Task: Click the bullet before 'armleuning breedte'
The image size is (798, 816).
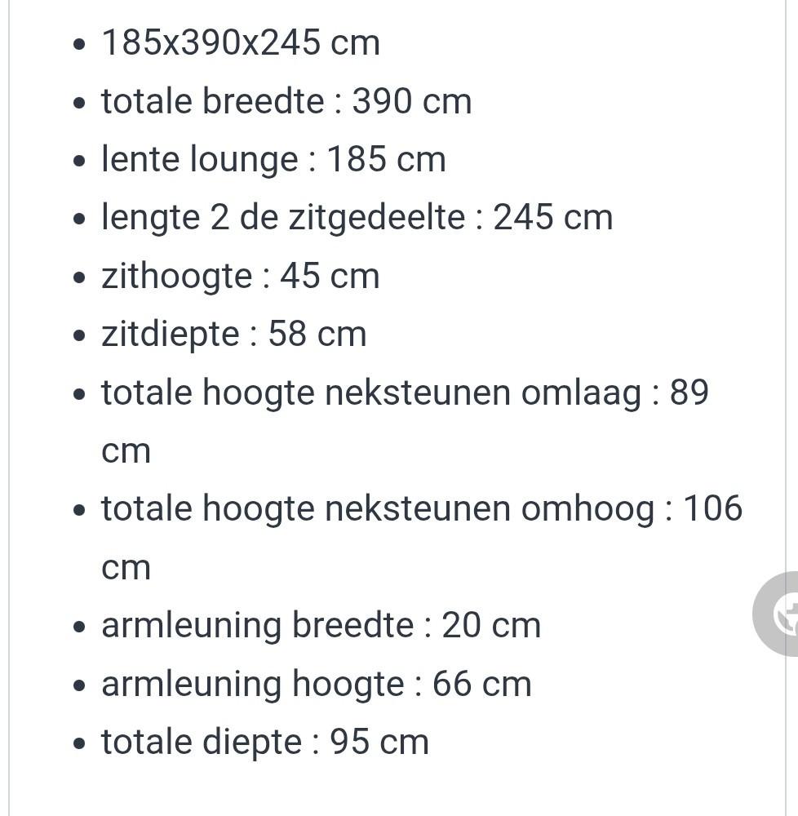Action: point(79,627)
